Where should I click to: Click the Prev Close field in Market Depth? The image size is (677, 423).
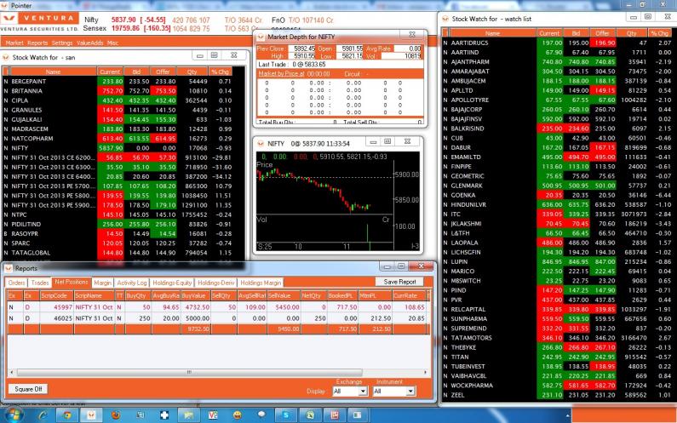[301, 49]
